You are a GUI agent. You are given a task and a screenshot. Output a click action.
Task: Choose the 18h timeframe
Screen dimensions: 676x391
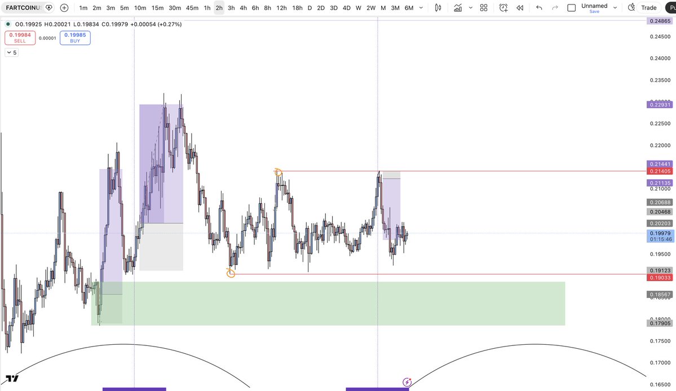pyautogui.click(x=297, y=8)
